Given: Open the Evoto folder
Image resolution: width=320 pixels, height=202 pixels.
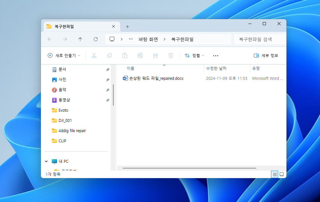Looking at the screenshot, I should click(63, 110).
